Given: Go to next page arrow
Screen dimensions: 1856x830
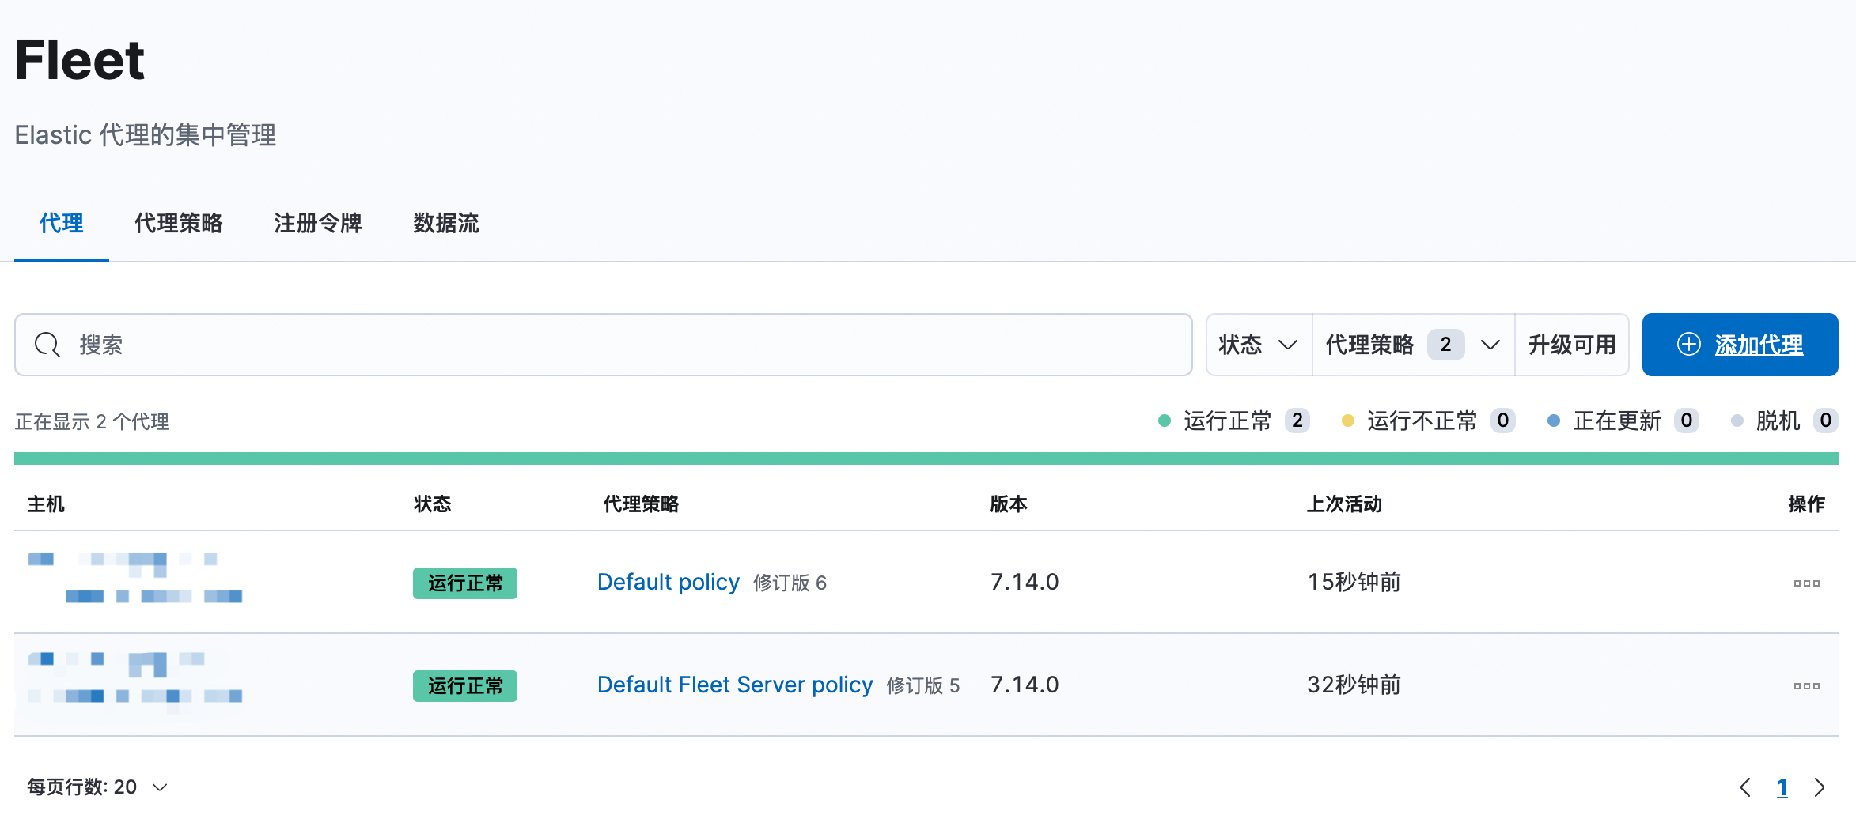Looking at the screenshot, I should [x=1820, y=787].
